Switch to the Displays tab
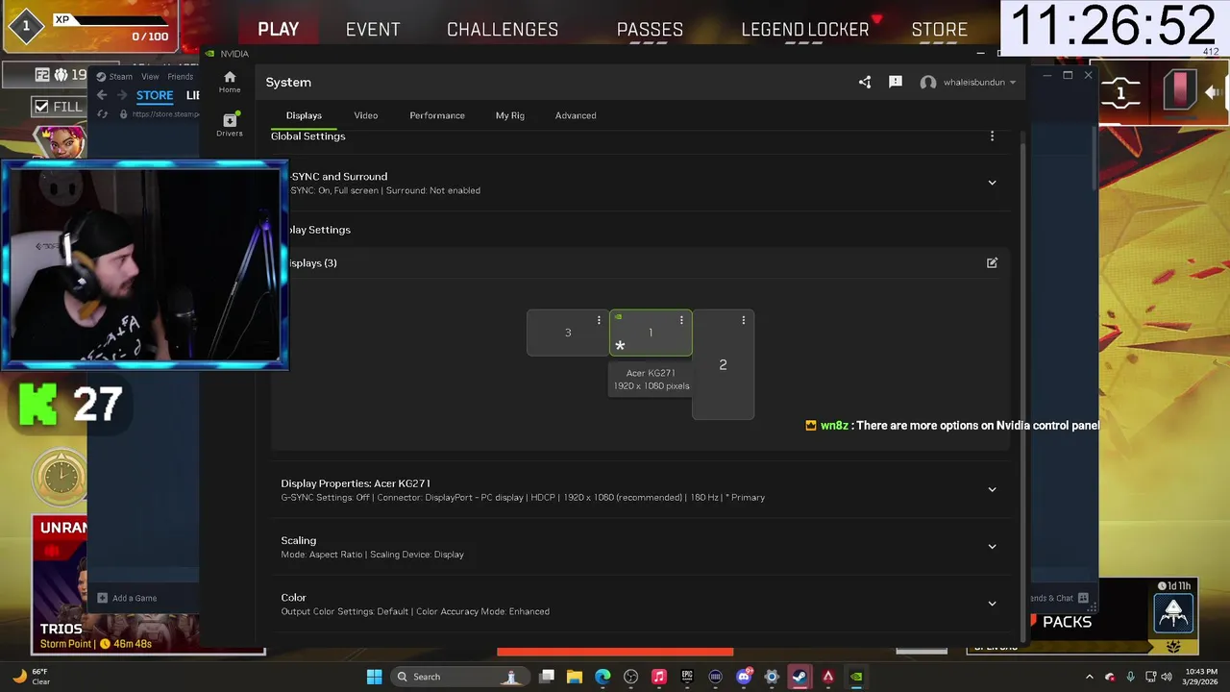 click(304, 115)
